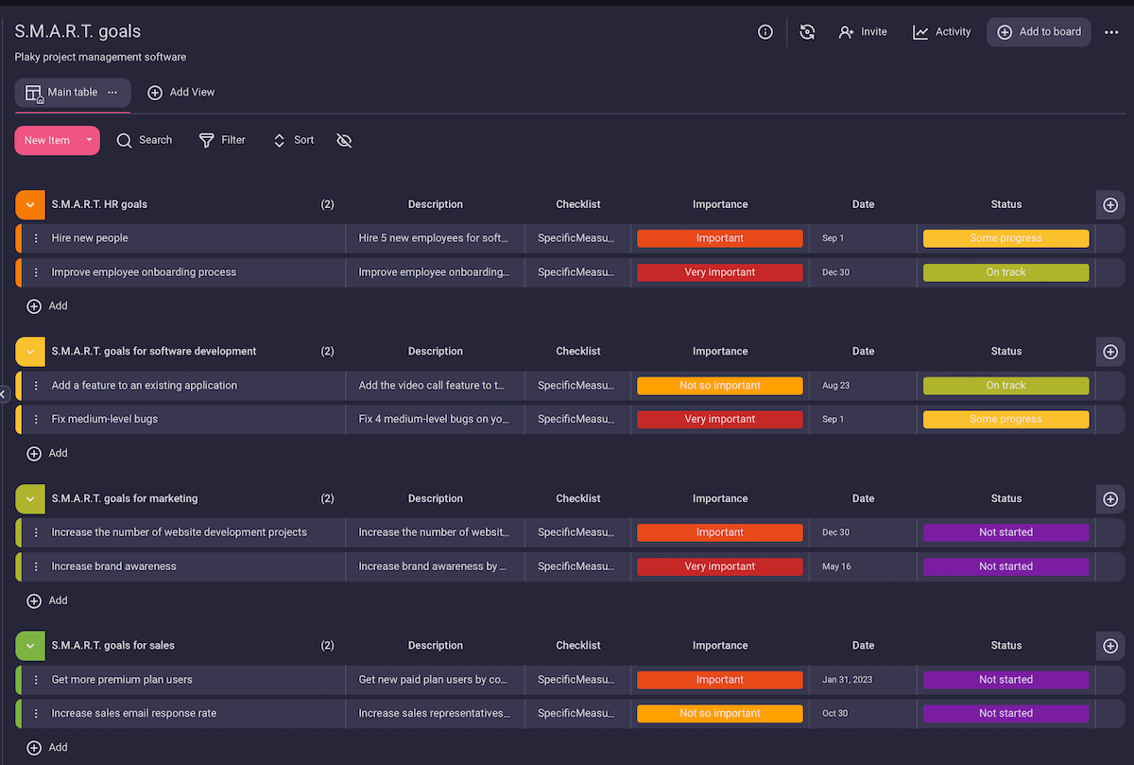
Task: Switch to the Main table view tab
Action: coord(66,93)
